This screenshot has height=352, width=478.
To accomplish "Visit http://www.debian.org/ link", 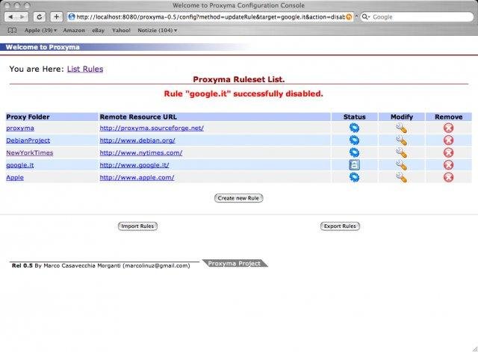I will pos(137,141).
